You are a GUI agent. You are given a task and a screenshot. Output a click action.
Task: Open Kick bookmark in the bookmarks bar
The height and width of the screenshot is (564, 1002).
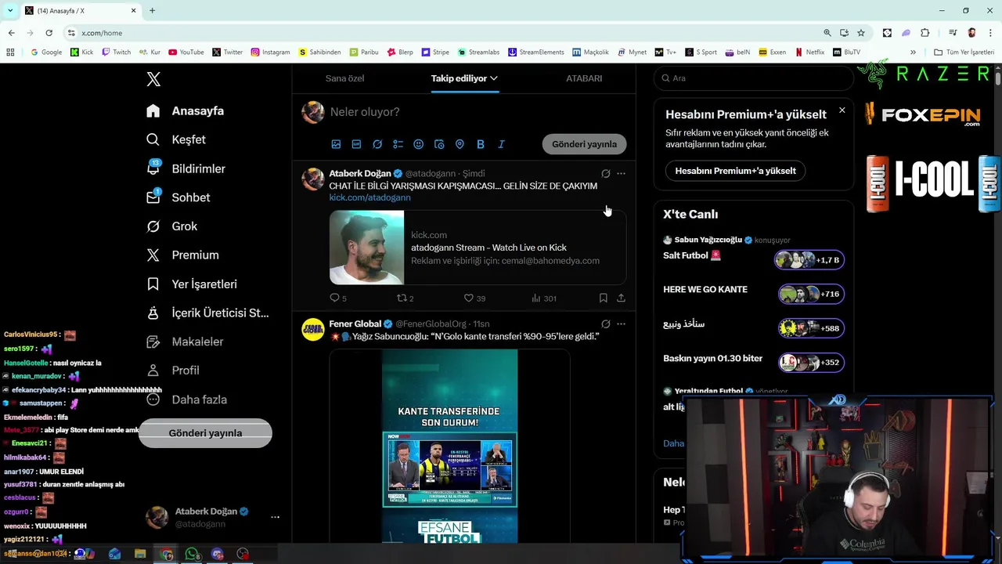click(81, 52)
